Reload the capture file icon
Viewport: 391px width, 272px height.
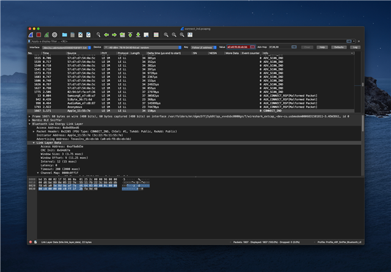(88, 35)
